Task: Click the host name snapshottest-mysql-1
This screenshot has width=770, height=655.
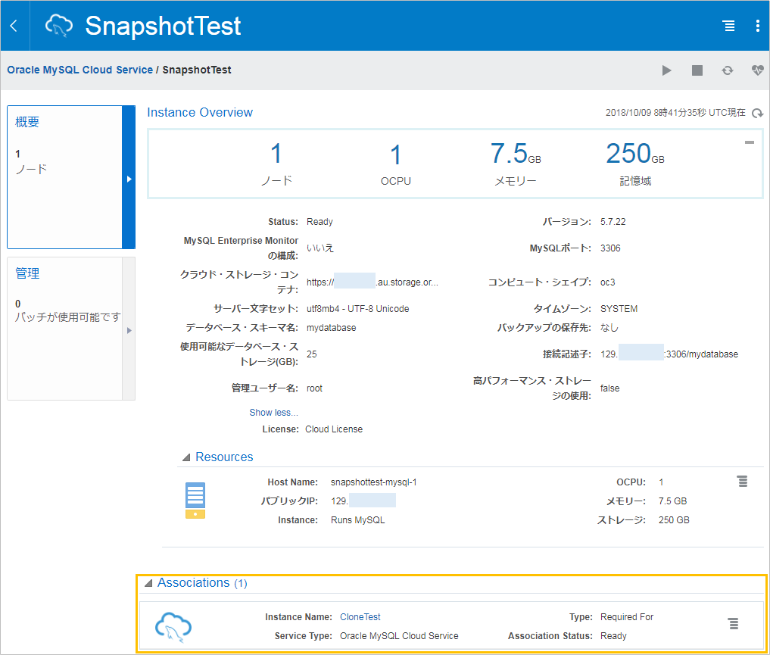Action: pyautogui.click(x=374, y=482)
